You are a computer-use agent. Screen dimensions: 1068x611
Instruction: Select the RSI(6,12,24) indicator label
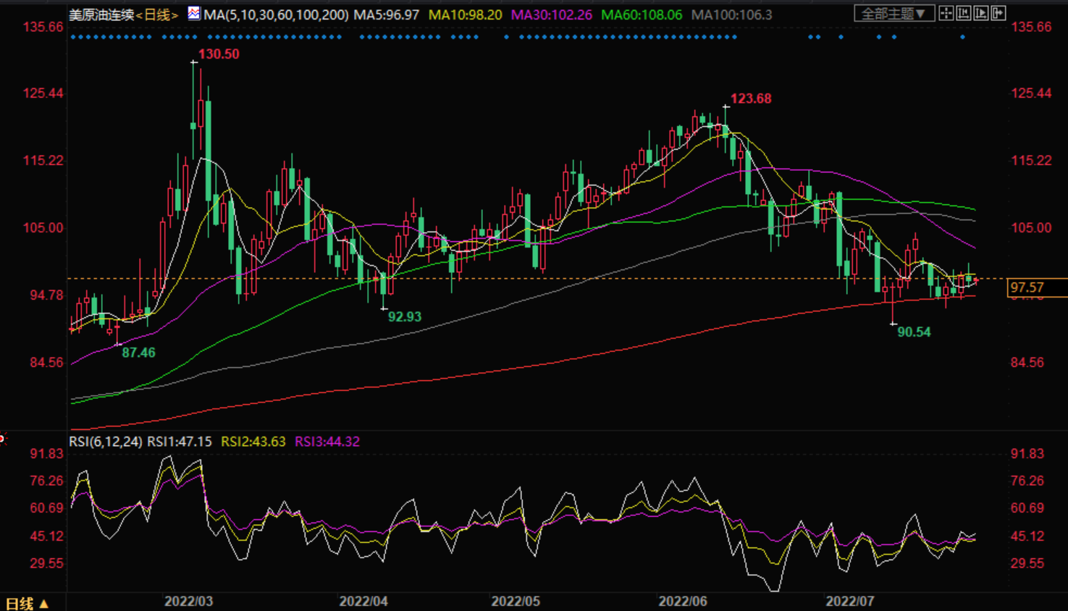click(x=105, y=442)
